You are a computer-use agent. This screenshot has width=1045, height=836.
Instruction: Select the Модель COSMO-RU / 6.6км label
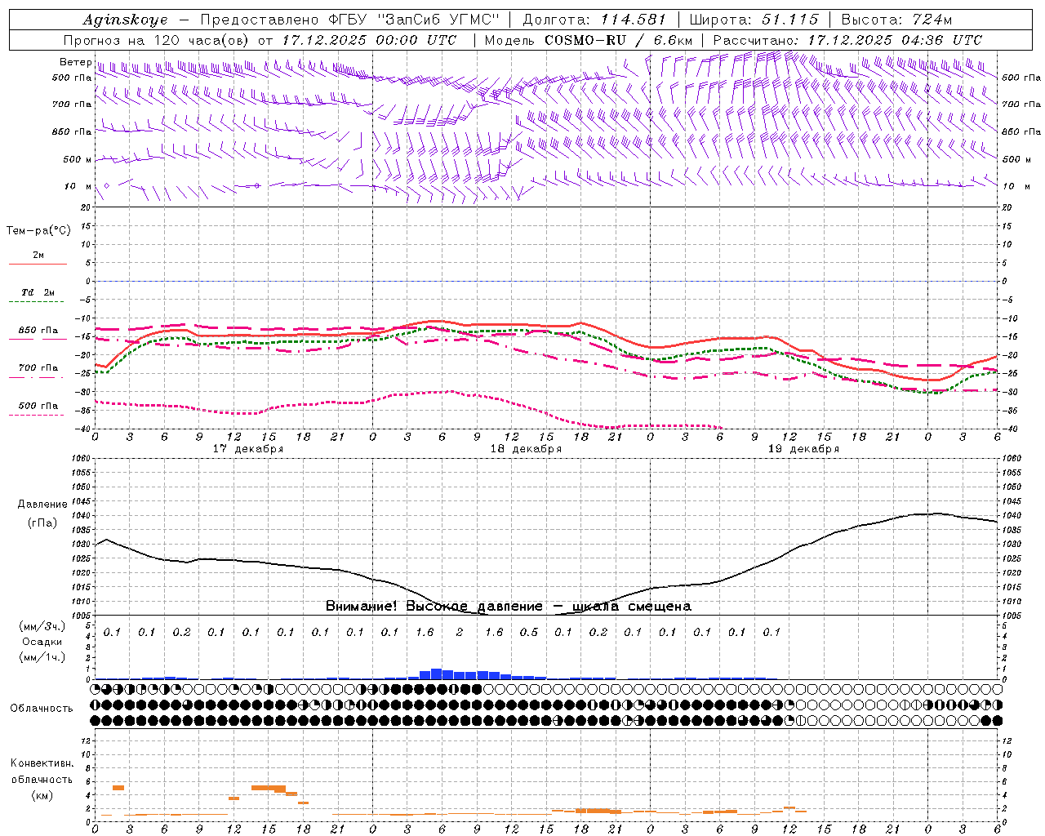[589, 40]
